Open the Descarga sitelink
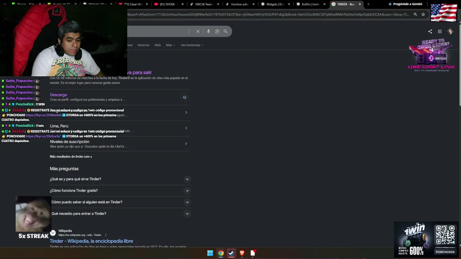 tap(58, 95)
